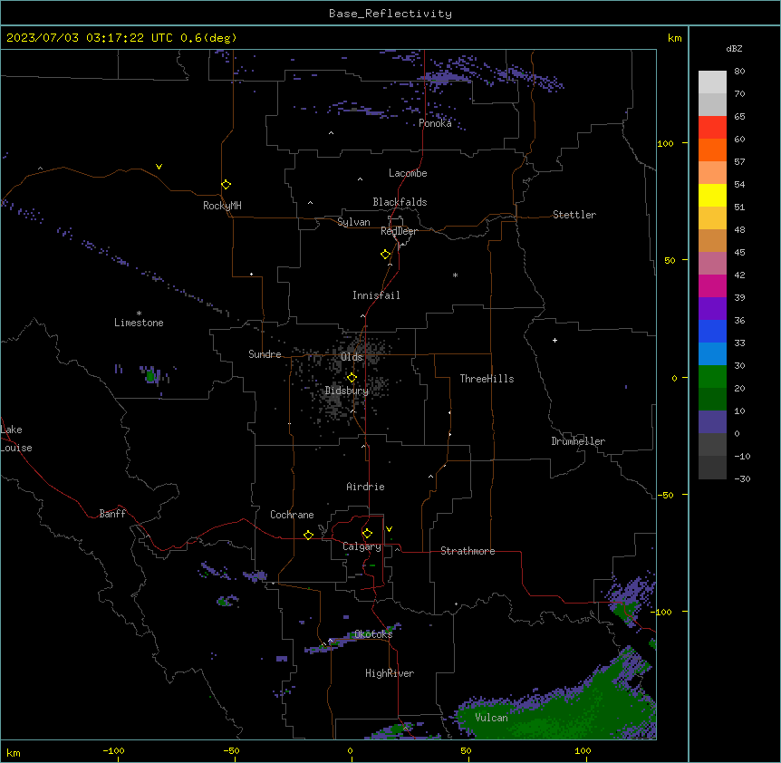Click the Sundre town label
781x763 pixels.
265,354
